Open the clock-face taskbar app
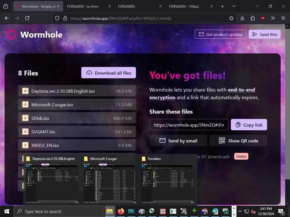 point(163,211)
